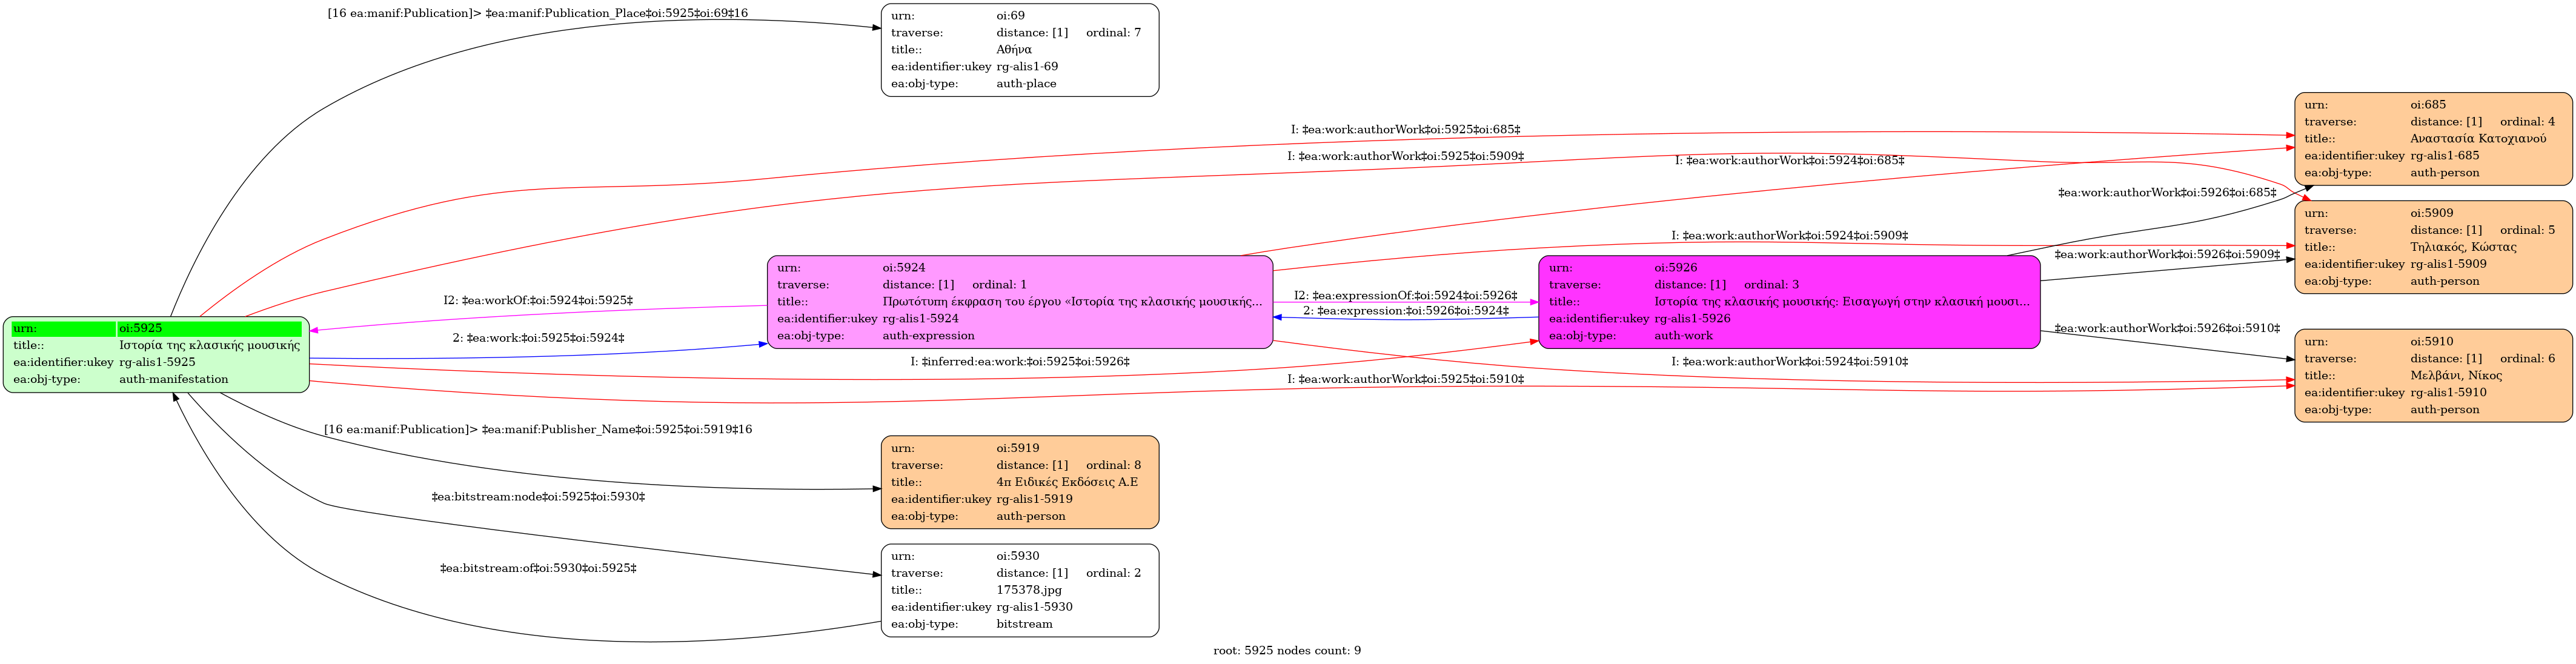Select the bitstream object type value

1024,624
